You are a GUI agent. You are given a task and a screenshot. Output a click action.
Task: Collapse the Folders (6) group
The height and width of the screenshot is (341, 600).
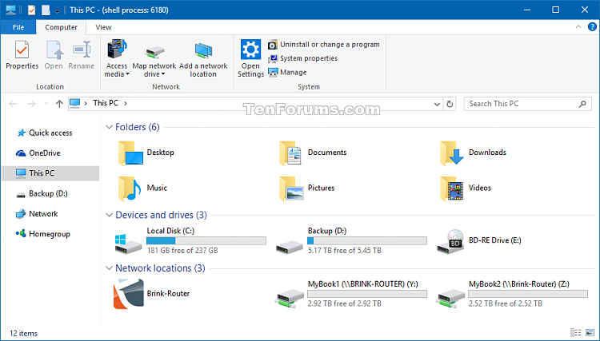(109, 127)
